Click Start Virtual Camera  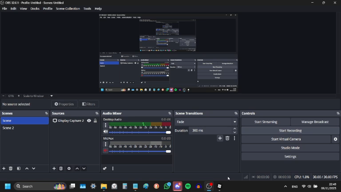tap(286, 139)
